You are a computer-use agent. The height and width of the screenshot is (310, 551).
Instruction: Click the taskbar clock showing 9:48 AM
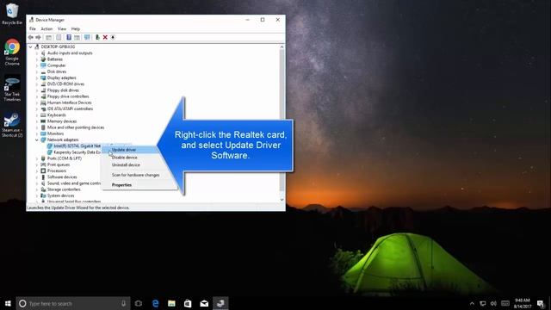523,303
